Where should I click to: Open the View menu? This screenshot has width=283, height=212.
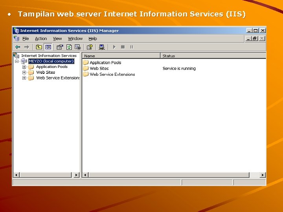coord(57,38)
